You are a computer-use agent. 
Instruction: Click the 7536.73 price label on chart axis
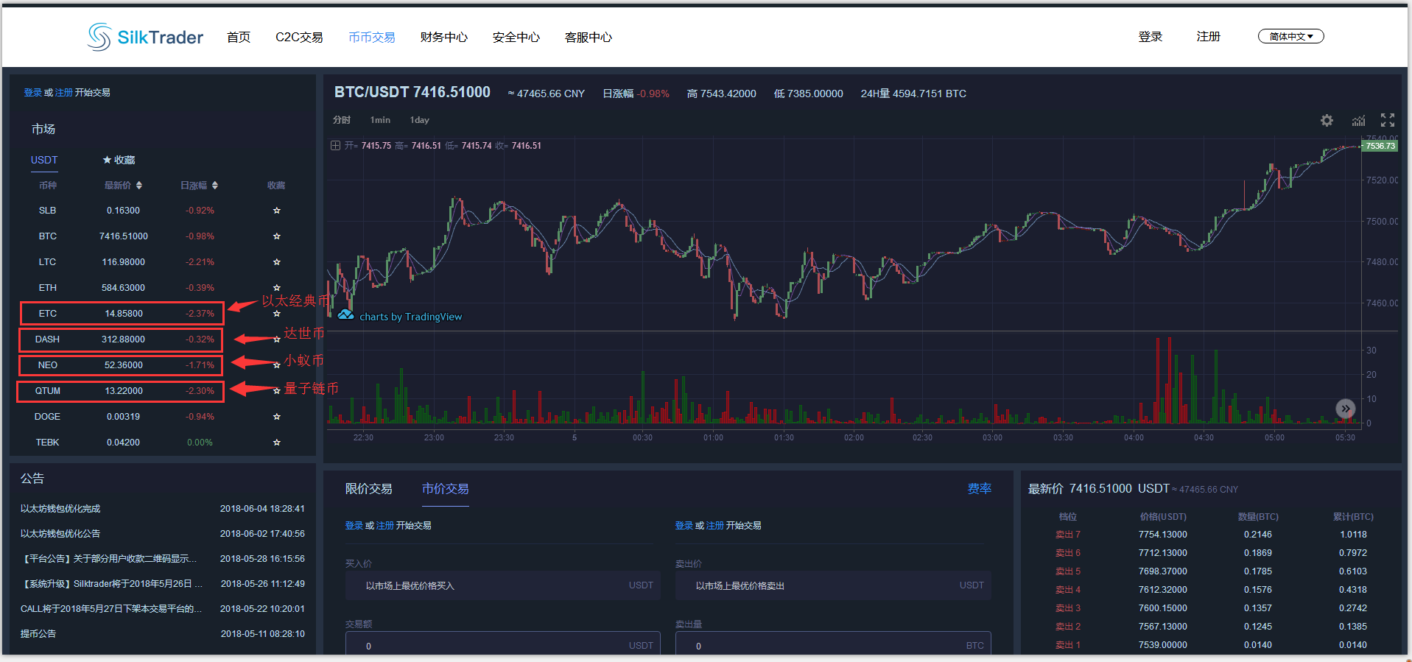click(x=1380, y=146)
